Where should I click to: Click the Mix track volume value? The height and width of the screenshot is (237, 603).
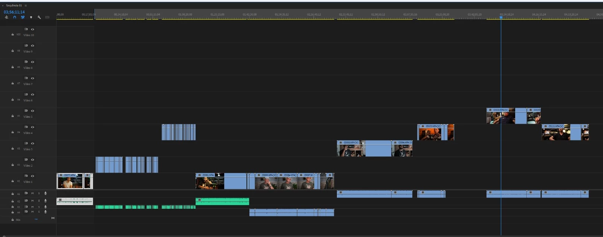pyautogui.click(x=36, y=219)
